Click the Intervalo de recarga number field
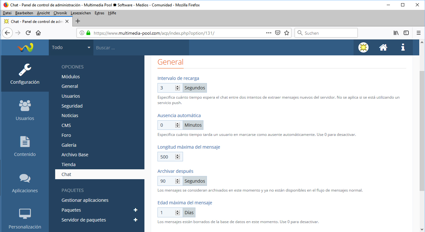Screen dimensions: 425x232 pos(167,88)
